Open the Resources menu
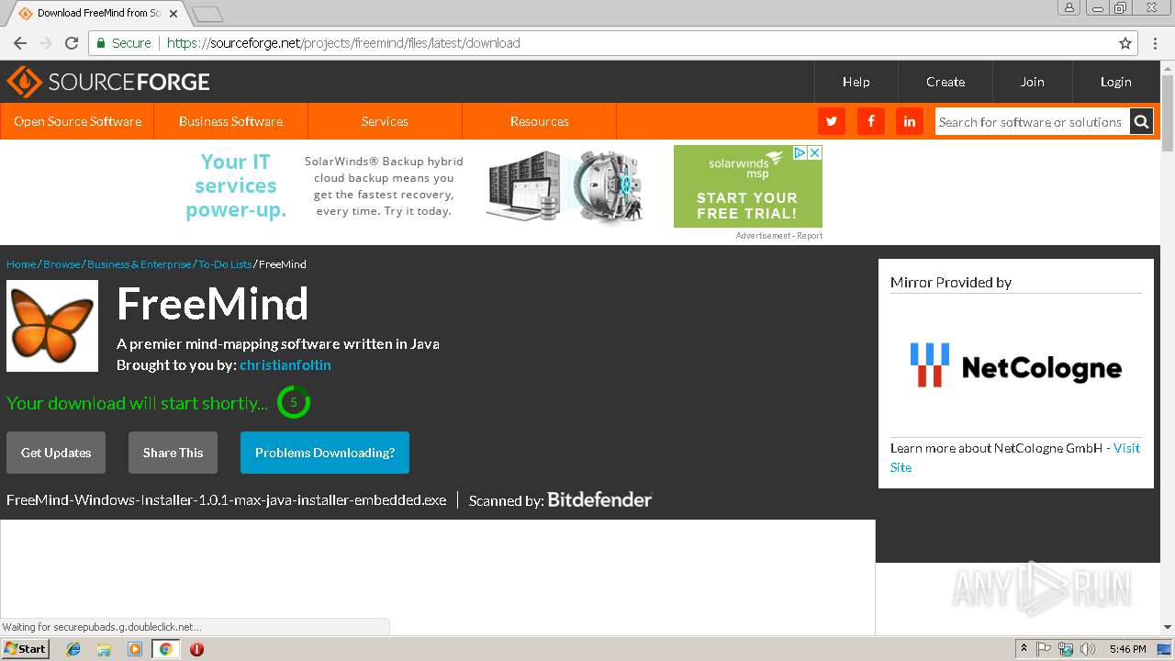The image size is (1175, 661). [539, 121]
